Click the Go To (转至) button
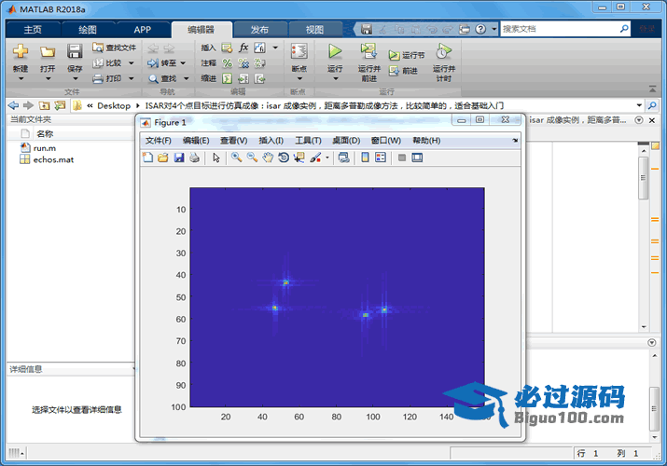The height and width of the screenshot is (466, 667). click(x=161, y=62)
